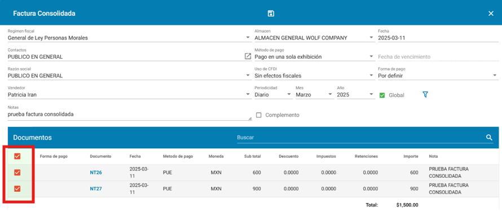Open the Periodicidad dropdown
This screenshot has height=211, width=502.
(289, 95)
